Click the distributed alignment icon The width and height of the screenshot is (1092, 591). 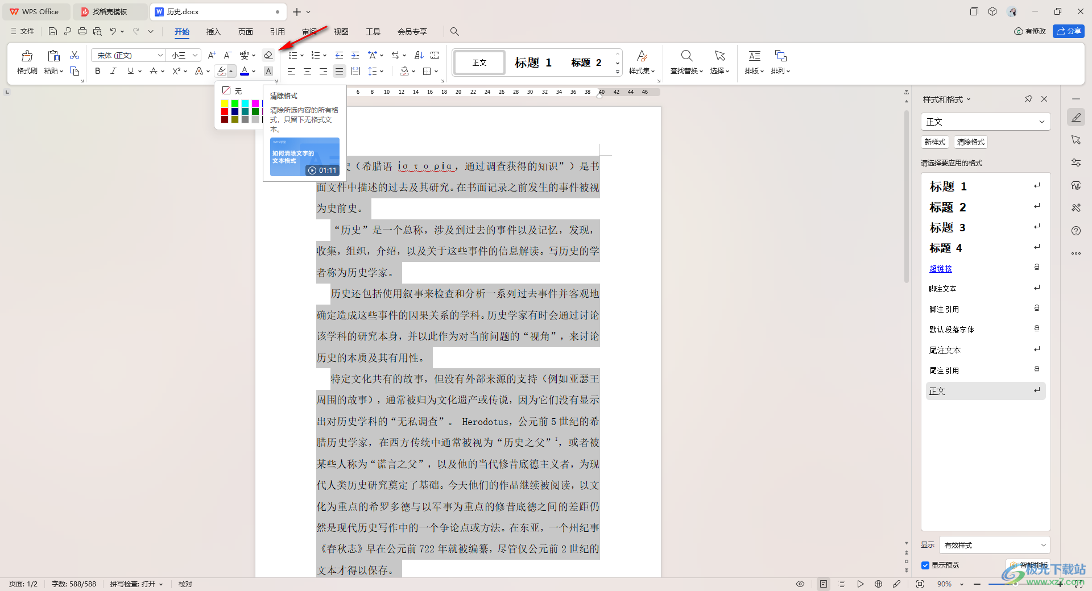coord(355,71)
